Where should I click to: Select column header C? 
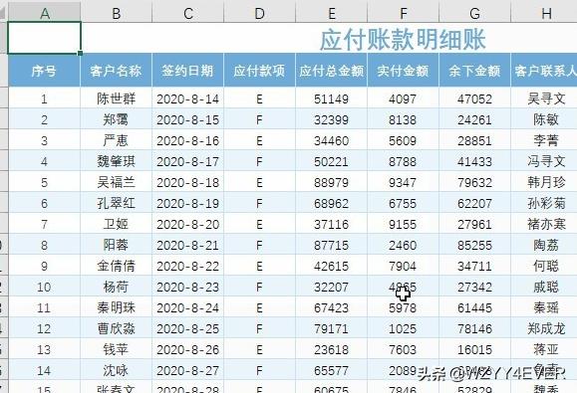187,14
